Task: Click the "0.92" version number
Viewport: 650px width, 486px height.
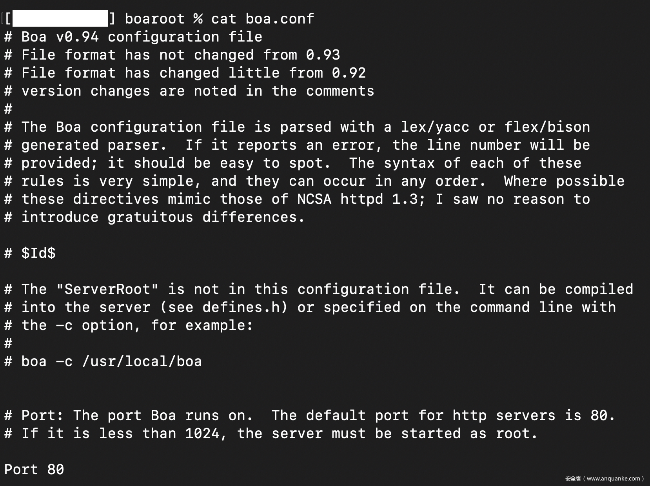Action: tap(349, 73)
